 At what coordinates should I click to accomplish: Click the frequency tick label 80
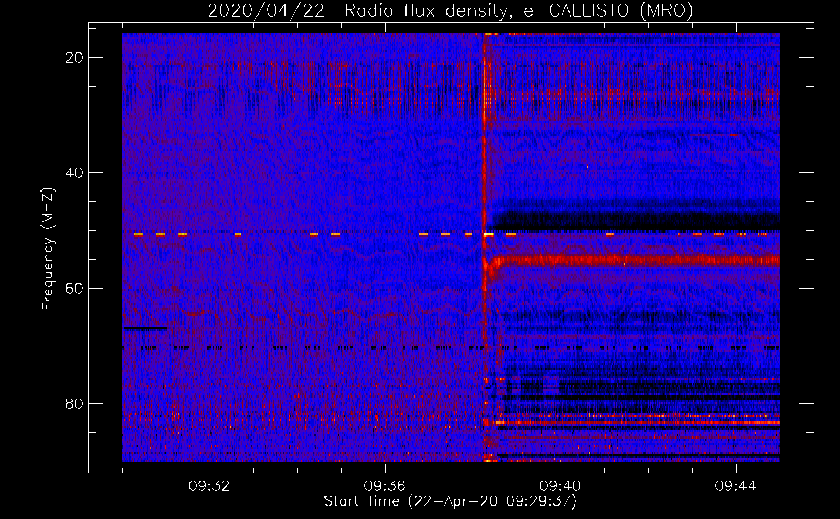[x=74, y=403]
